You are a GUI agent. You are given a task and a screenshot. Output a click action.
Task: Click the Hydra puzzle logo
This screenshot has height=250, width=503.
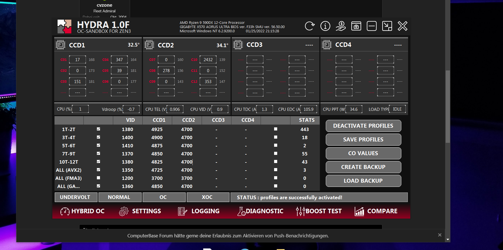pyautogui.click(x=64, y=27)
